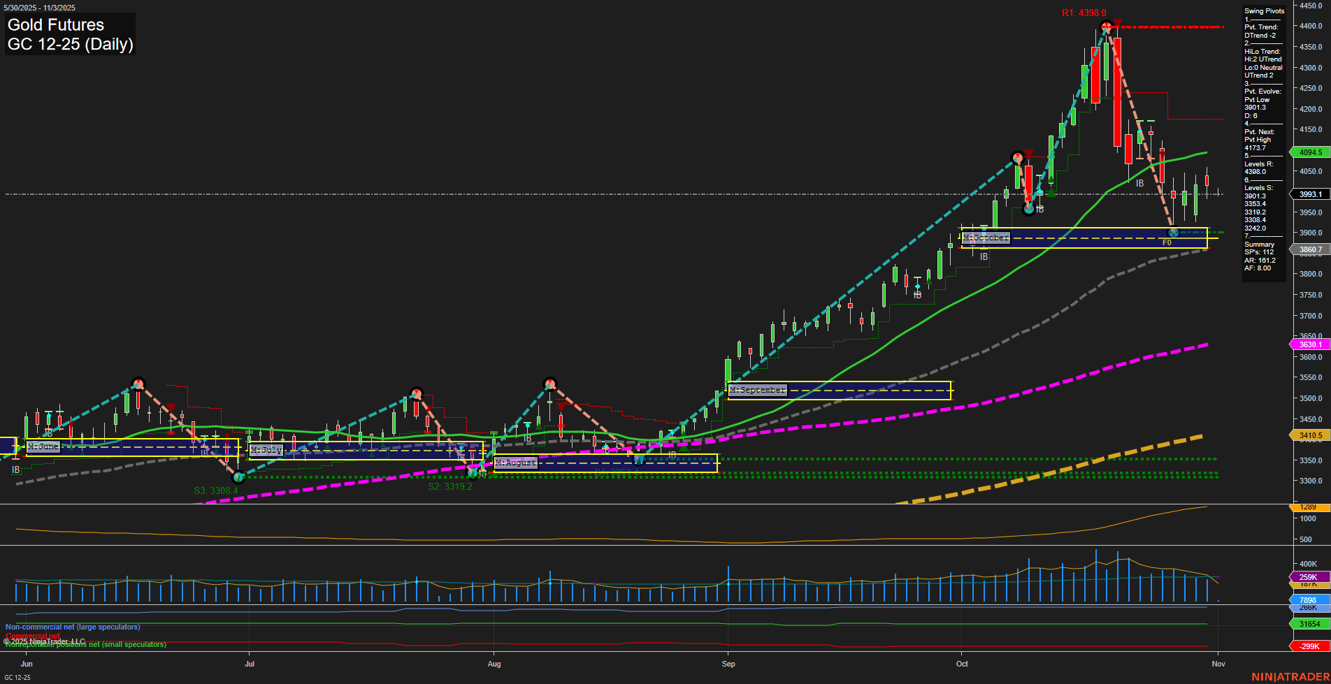Click the orange 3410.5 price marker
This screenshot has height=684, width=1331.
click(x=1310, y=435)
